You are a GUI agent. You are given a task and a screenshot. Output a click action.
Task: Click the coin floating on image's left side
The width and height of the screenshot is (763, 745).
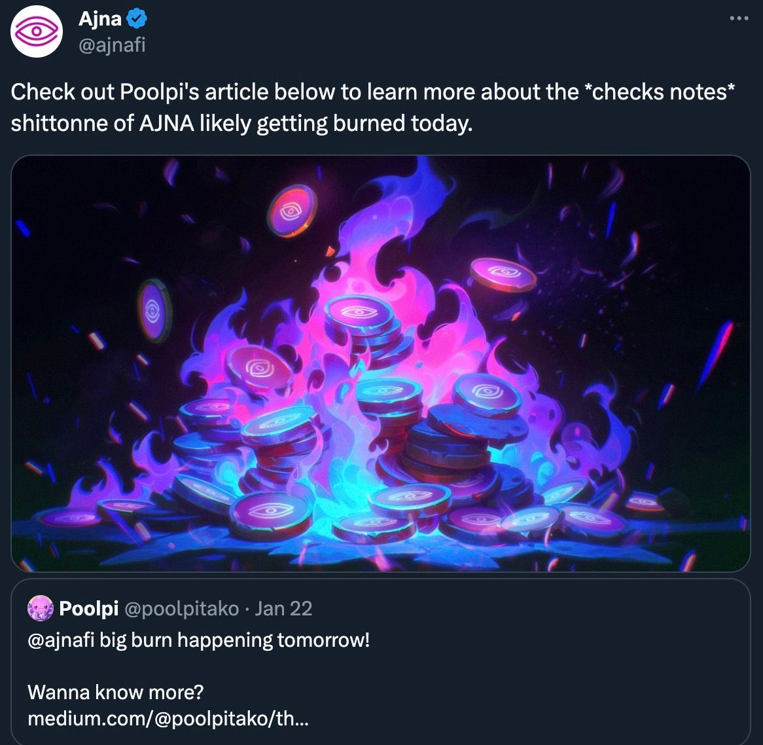point(154,310)
